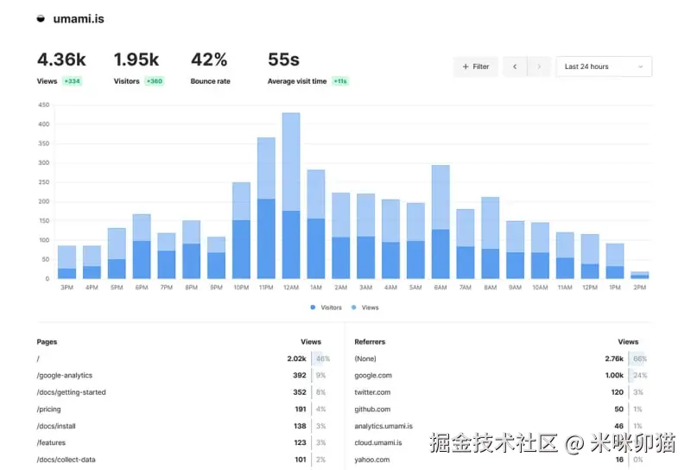This screenshot has height=470, width=691.
Task: Go to previous time period arrow
Action: point(515,67)
